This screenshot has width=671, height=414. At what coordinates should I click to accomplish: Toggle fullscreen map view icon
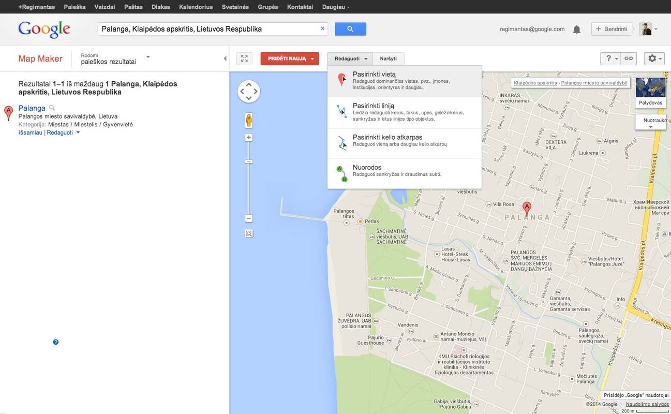(244, 58)
